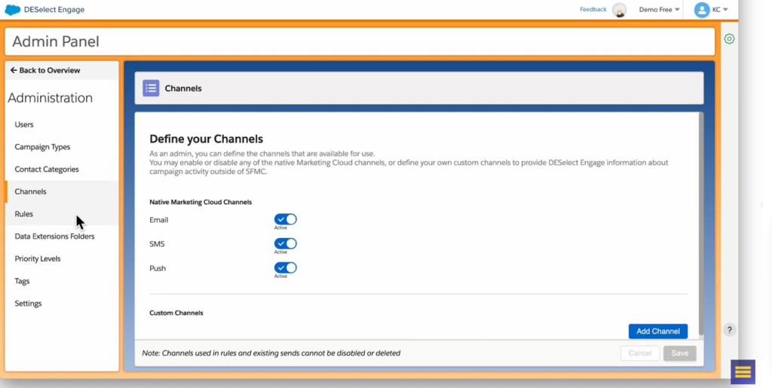The image size is (772, 388).
Task: Expand the Demo Free dropdown
Action: pyautogui.click(x=660, y=10)
